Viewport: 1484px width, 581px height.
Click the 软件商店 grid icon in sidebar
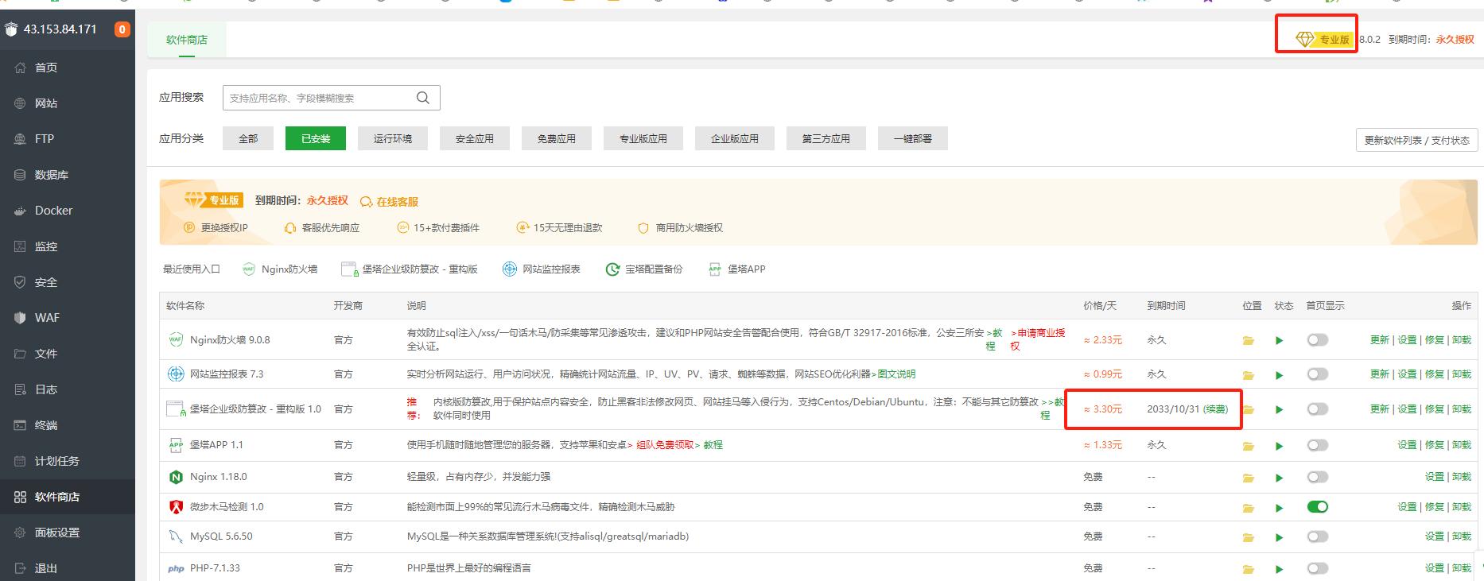[20, 497]
